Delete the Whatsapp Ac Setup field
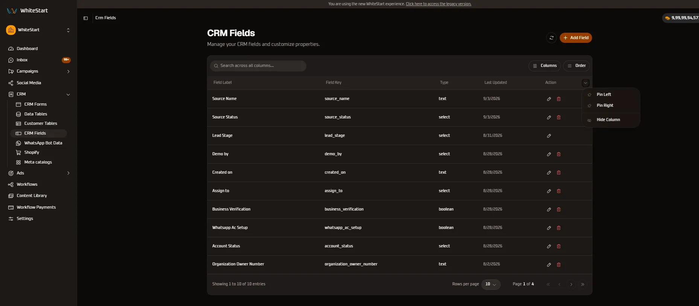 [x=559, y=228]
